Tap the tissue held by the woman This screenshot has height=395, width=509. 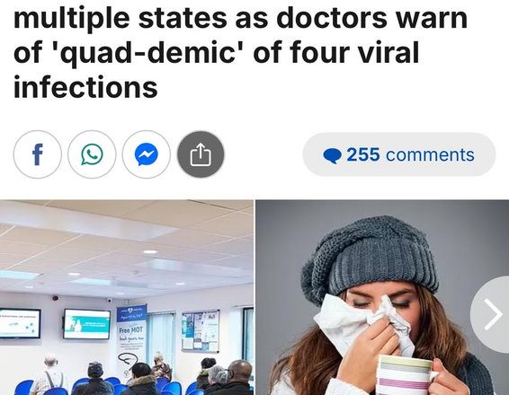coord(362,321)
